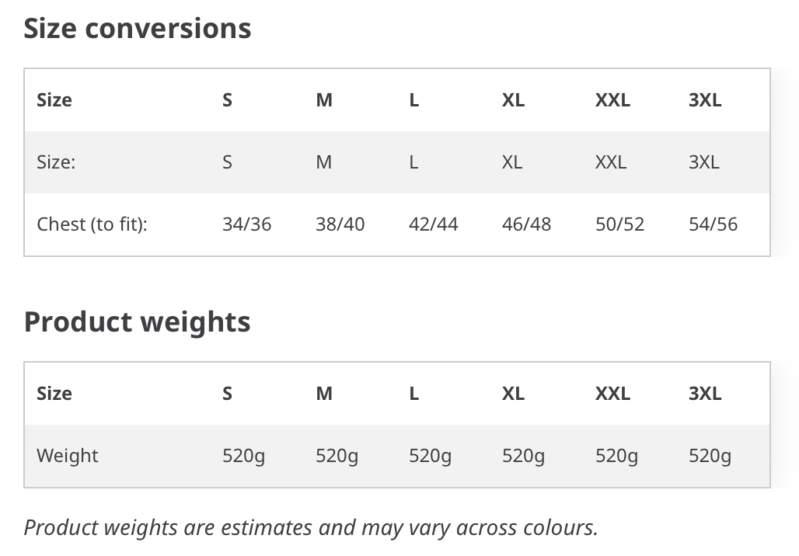Select the 520g weight under 3XL column
Image resolution: width=799 pixels, height=556 pixels.
coord(710,456)
